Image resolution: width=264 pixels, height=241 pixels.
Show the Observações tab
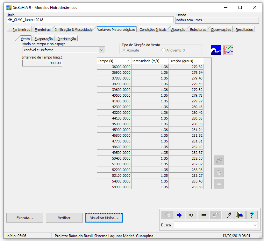pyautogui.click(x=221, y=30)
